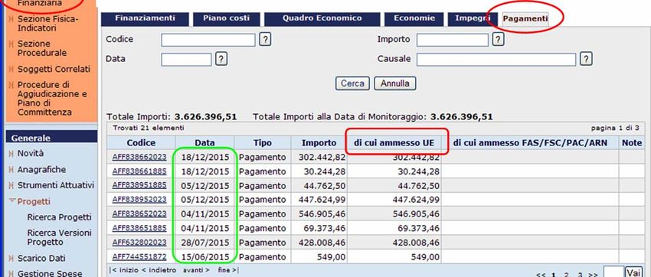Switch to the Finanziamenti tab
Viewport: 651px width, 277px height.
[145, 18]
